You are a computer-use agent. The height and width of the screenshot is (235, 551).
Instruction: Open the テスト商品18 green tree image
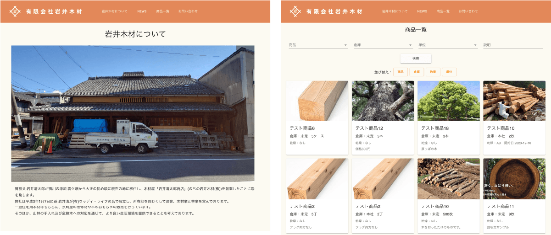448,101
